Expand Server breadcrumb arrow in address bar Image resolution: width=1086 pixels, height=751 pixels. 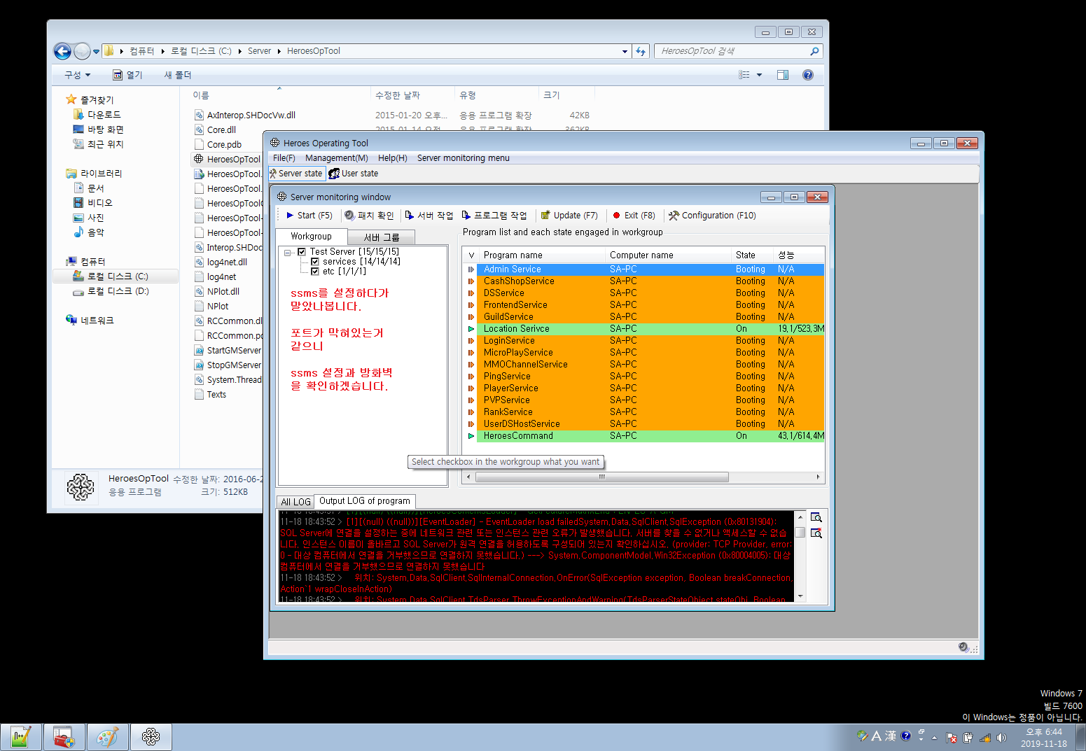click(x=279, y=51)
